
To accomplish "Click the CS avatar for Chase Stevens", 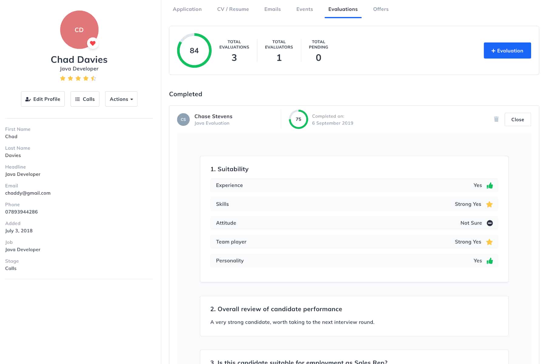I will click(x=183, y=119).
